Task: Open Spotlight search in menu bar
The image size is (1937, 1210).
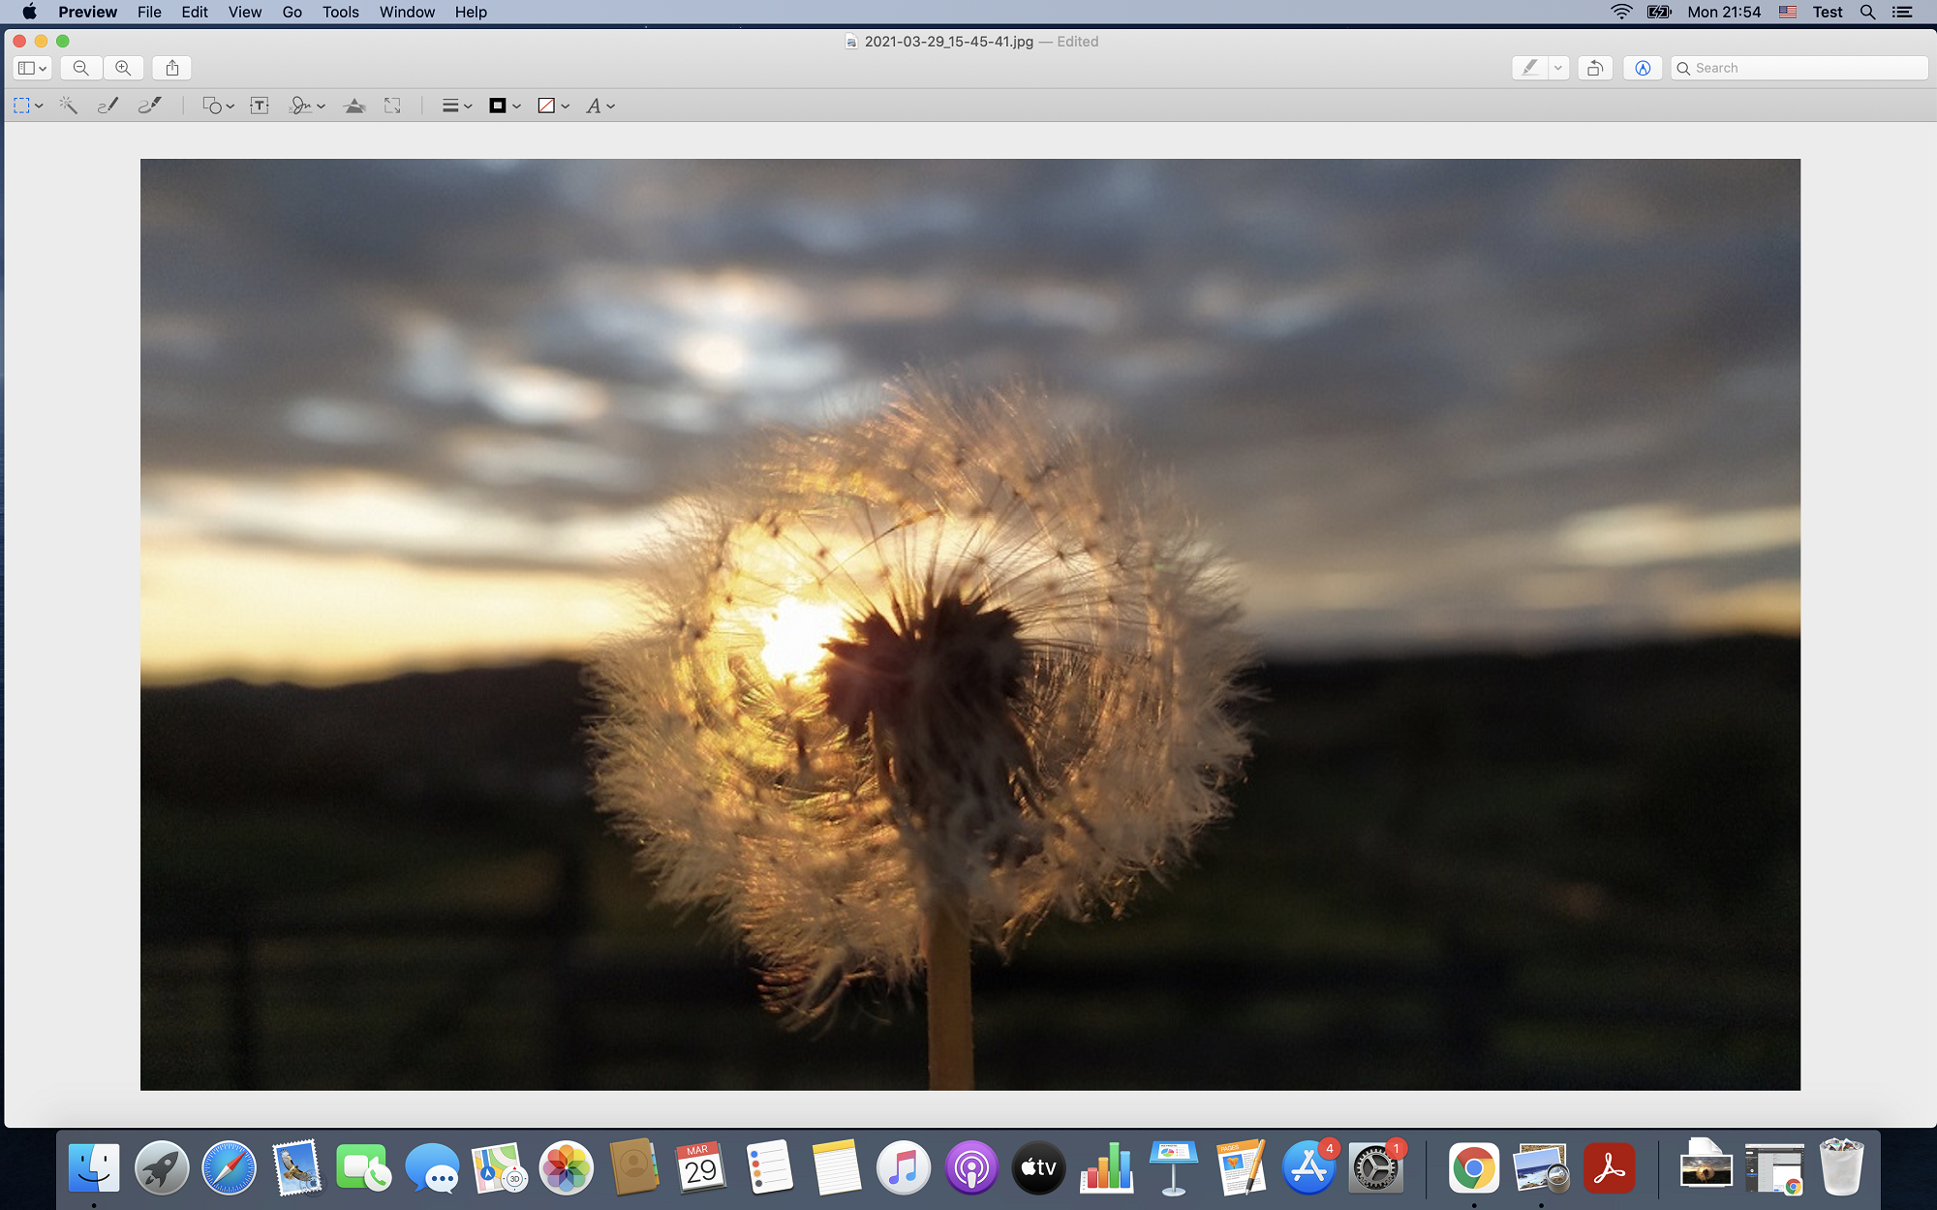Action: point(1868,12)
